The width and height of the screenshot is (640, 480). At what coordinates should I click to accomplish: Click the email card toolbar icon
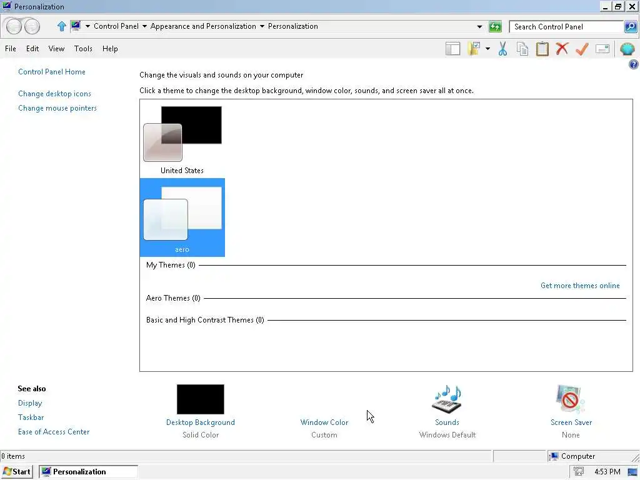click(x=602, y=49)
